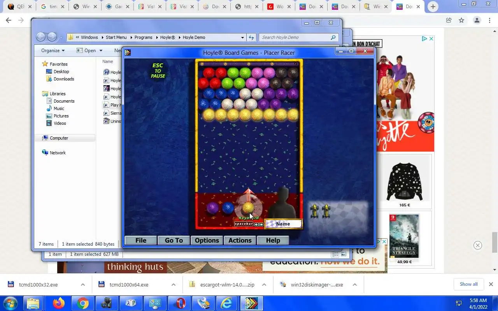Click the Name column header in Explorer
This screenshot has width=498, height=311.
click(x=108, y=61)
